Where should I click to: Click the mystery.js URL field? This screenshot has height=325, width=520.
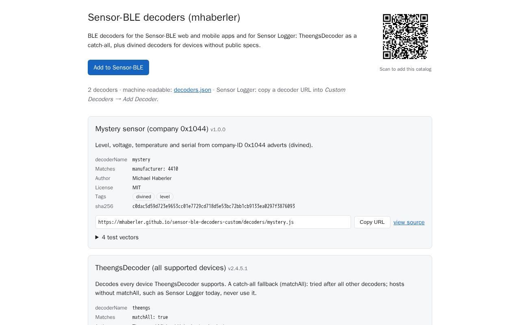coord(223,222)
